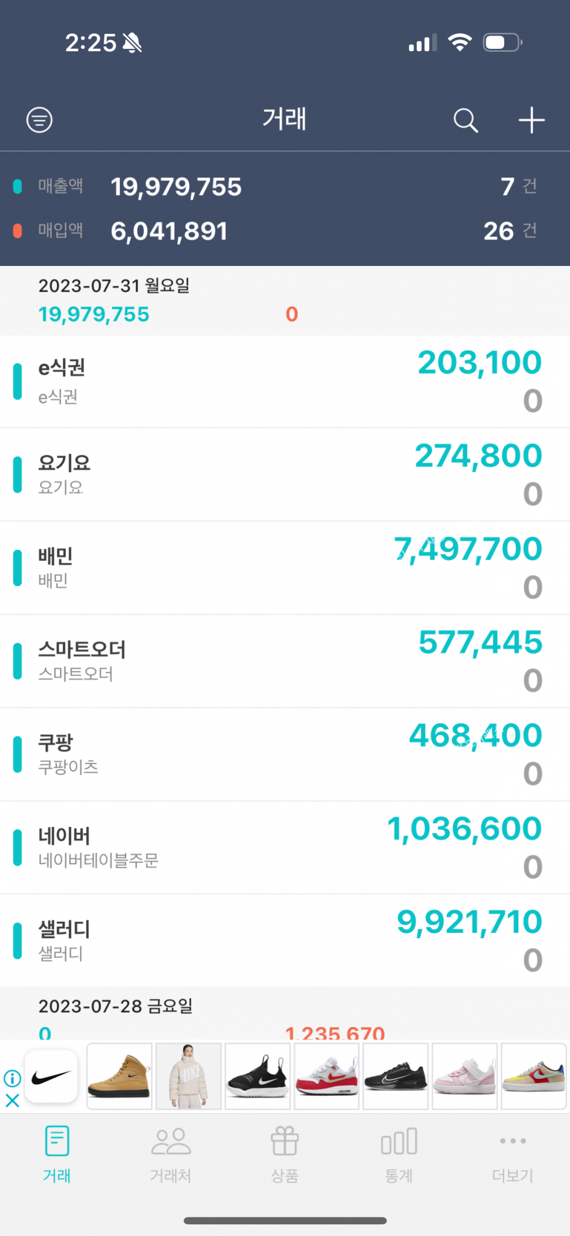Screen dimensions: 570x1236
Task: Open the 통계 statistics tab
Action: coord(398,1153)
